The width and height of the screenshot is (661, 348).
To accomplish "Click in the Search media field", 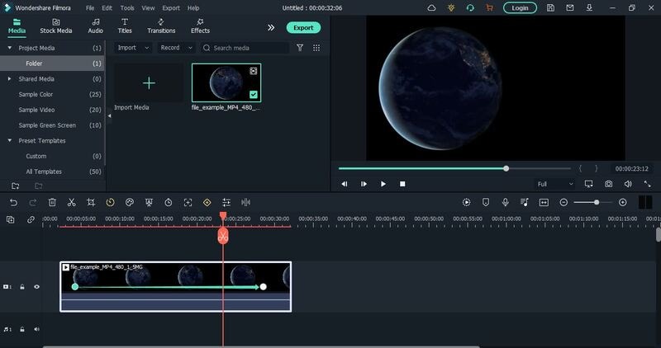I will click(x=245, y=48).
